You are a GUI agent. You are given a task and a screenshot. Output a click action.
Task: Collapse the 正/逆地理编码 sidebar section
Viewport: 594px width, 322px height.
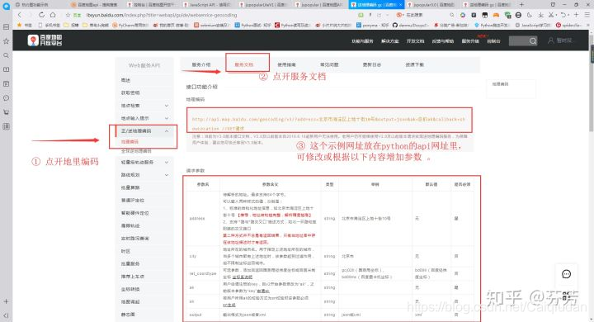pyautogui.click(x=167, y=130)
